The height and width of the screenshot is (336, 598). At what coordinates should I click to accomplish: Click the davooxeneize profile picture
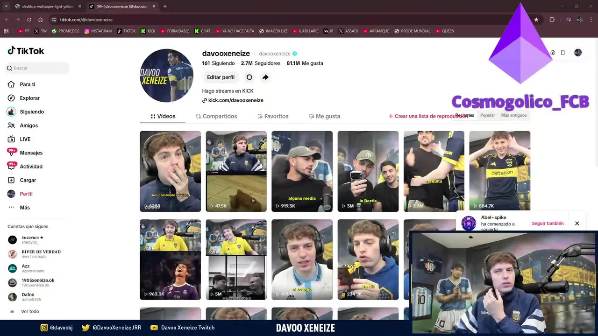pyautogui.click(x=167, y=75)
